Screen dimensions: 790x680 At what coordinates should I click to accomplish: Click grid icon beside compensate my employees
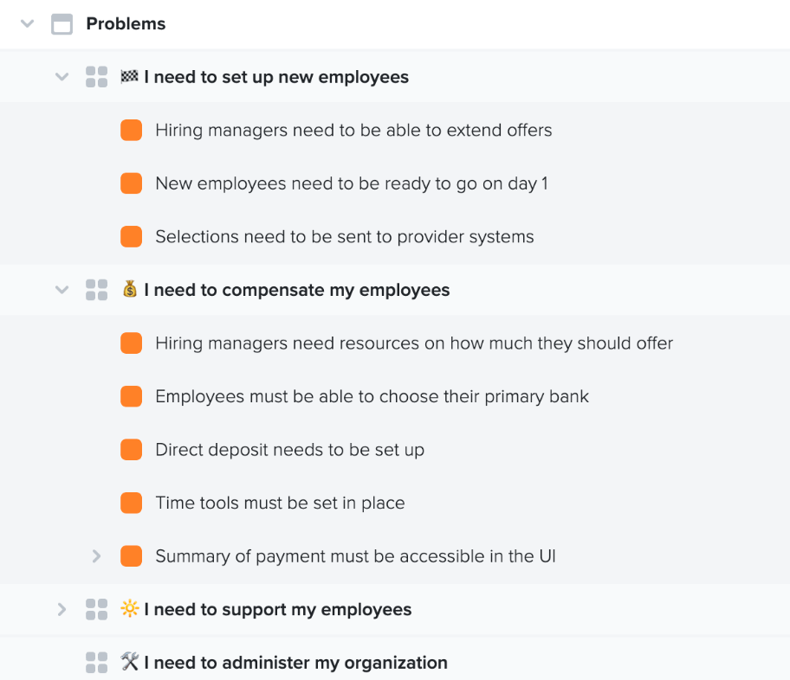[x=96, y=290]
